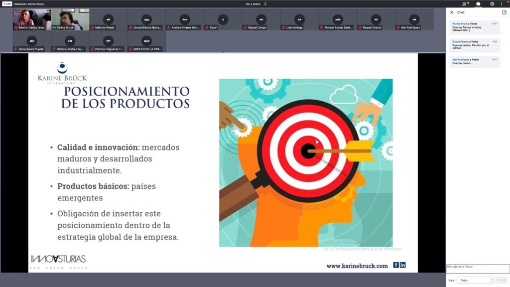This screenshot has width=510, height=287.
Task: Pop out the chat panel window
Action: click(x=504, y=12)
